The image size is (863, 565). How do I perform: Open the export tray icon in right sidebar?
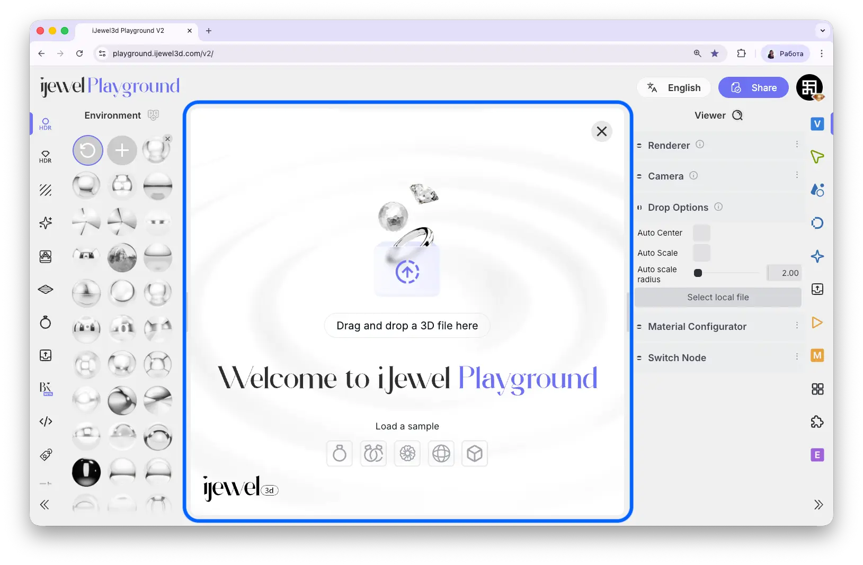click(817, 289)
